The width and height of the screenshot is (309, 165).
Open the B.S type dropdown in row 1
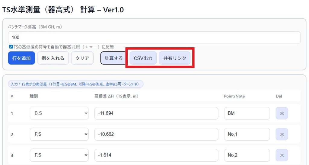pyautogui.click(x=59, y=113)
